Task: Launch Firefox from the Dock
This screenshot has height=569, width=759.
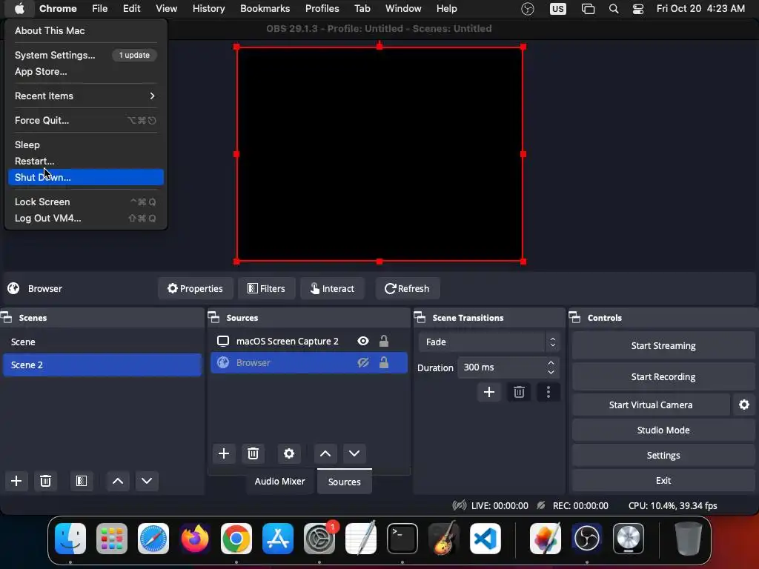Action: (195, 538)
